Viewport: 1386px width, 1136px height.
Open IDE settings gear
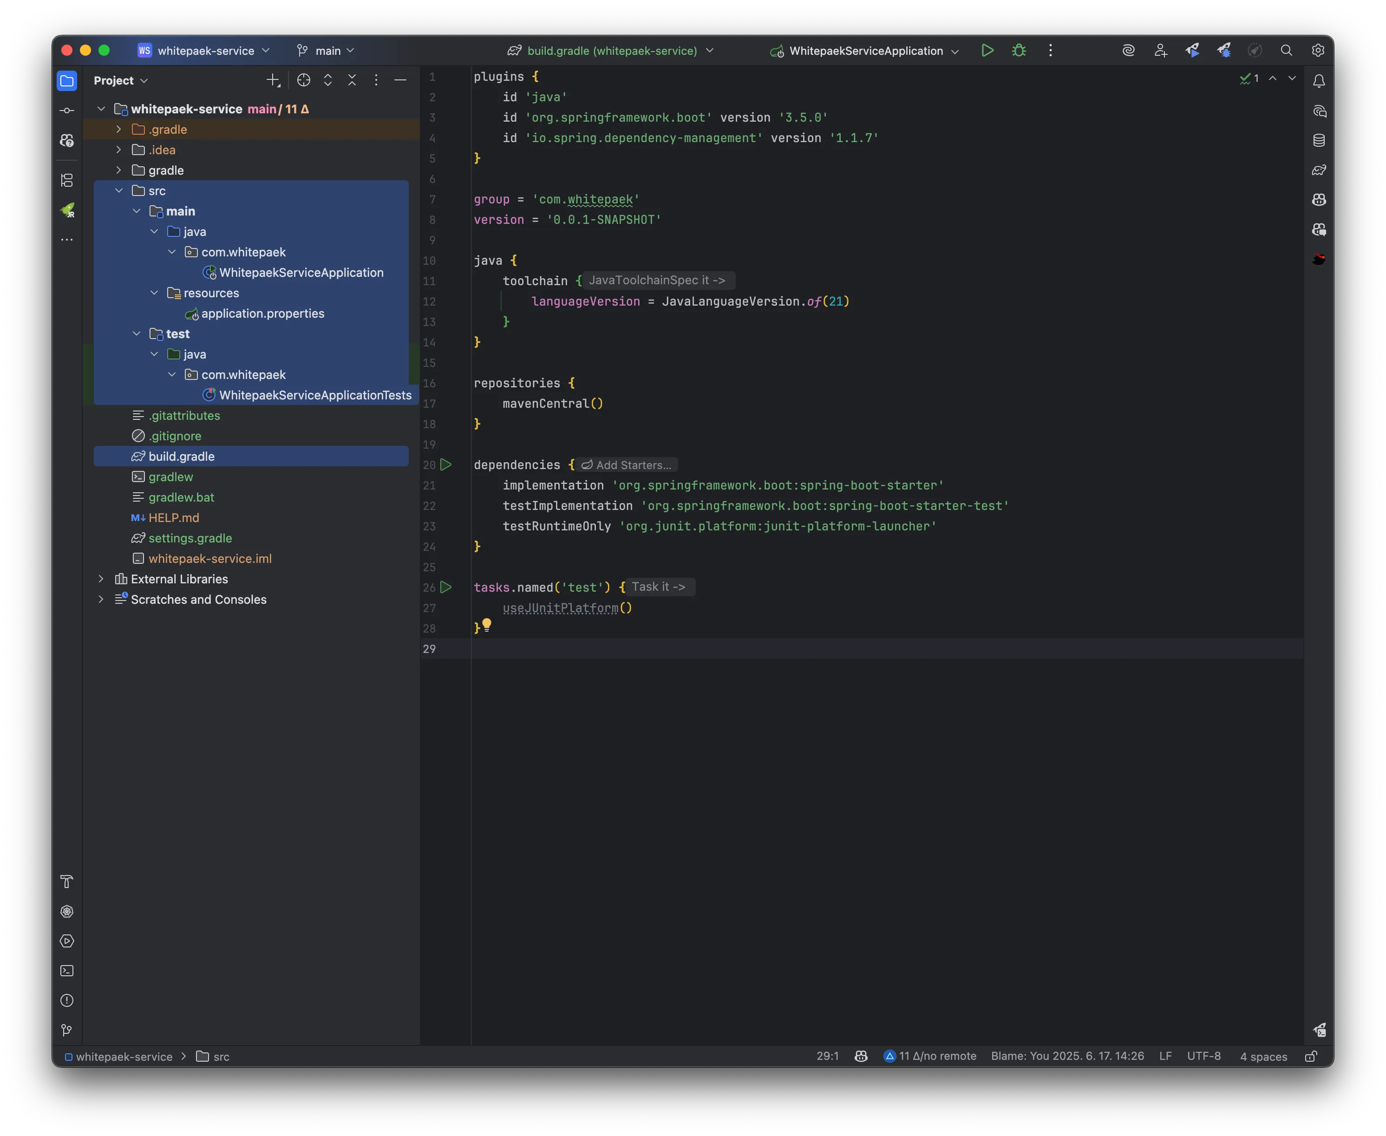1318,50
